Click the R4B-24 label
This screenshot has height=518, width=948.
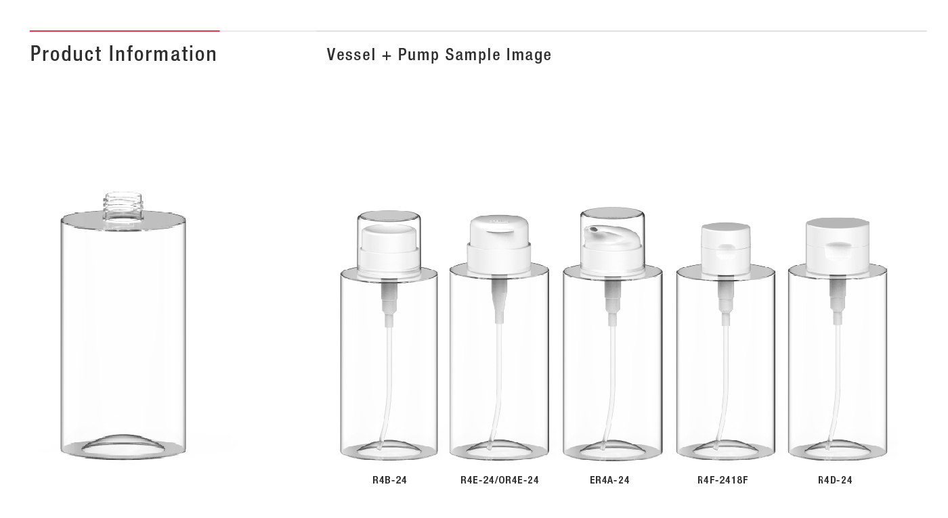click(389, 480)
